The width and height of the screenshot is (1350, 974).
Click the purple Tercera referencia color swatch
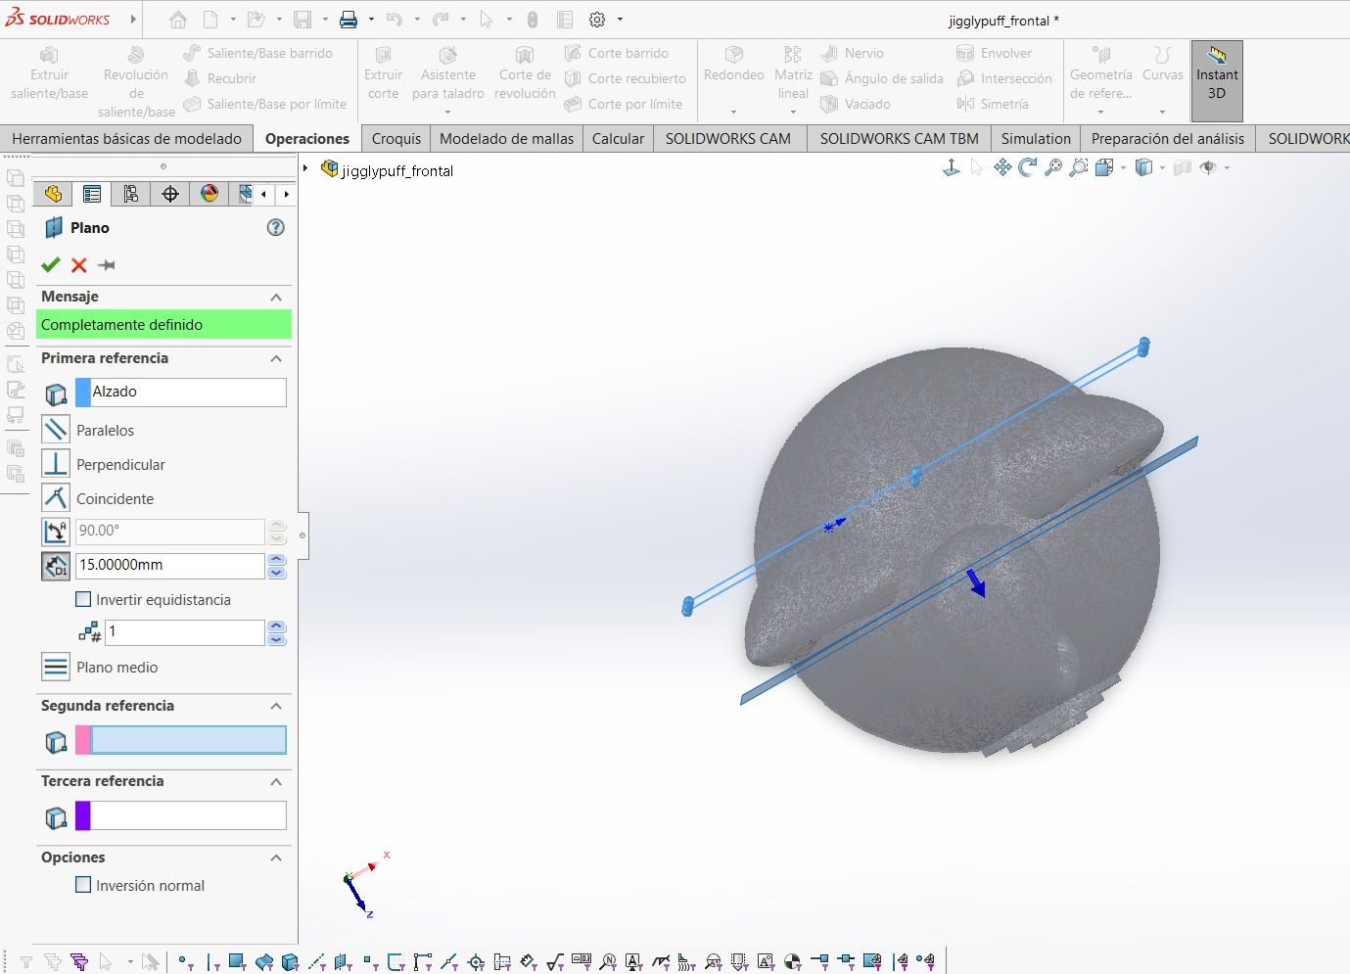(83, 815)
